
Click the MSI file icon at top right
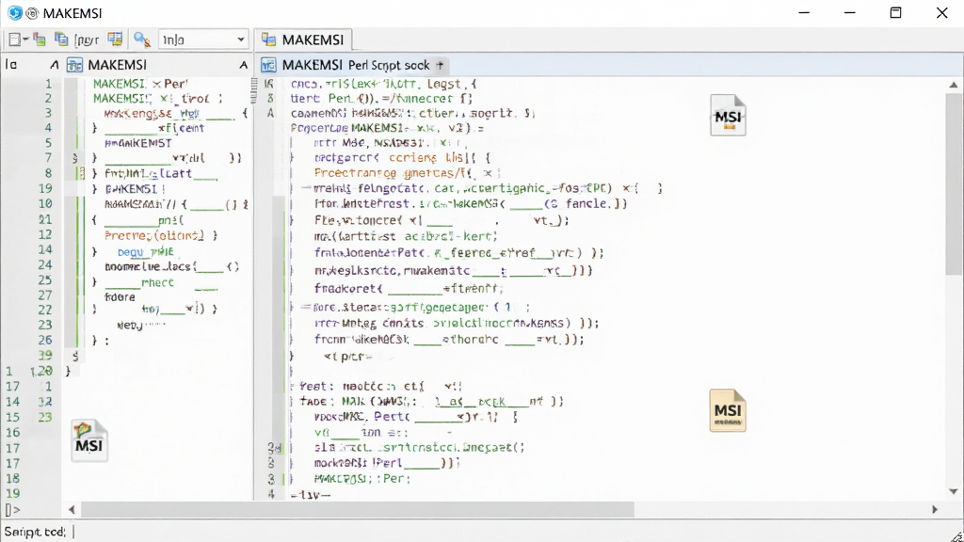point(728,115)
